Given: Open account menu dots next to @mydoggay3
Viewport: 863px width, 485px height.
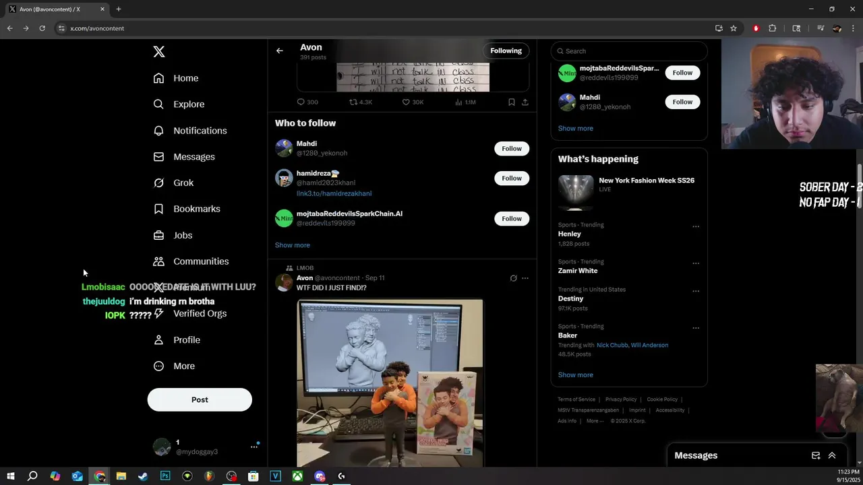Looking at the screenshot, I should pyautogui.click(x=254, y=447).
